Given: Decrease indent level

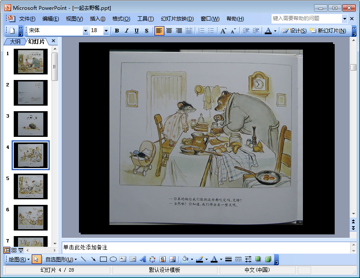Looking at the screenshot, I should tap(246, 31).
